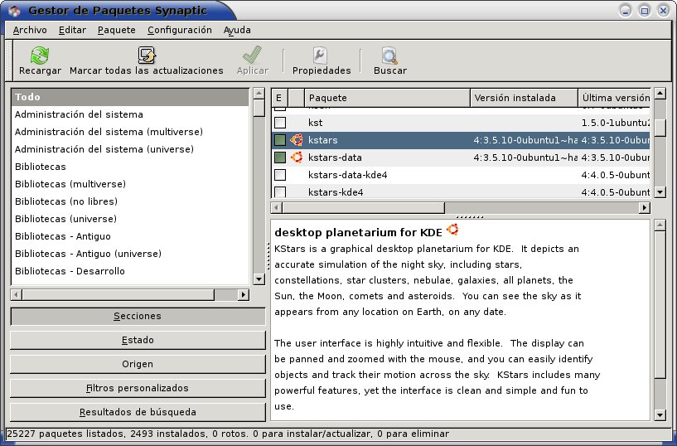677x446 pixels.
Task: Select Bibliotecas - Desarrollo section
Action: click(130, 271)
